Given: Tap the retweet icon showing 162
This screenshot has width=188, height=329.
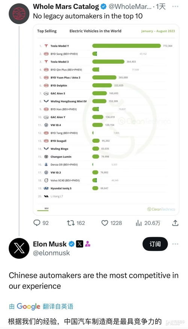Looking at the screenshot, I should 71,223.
